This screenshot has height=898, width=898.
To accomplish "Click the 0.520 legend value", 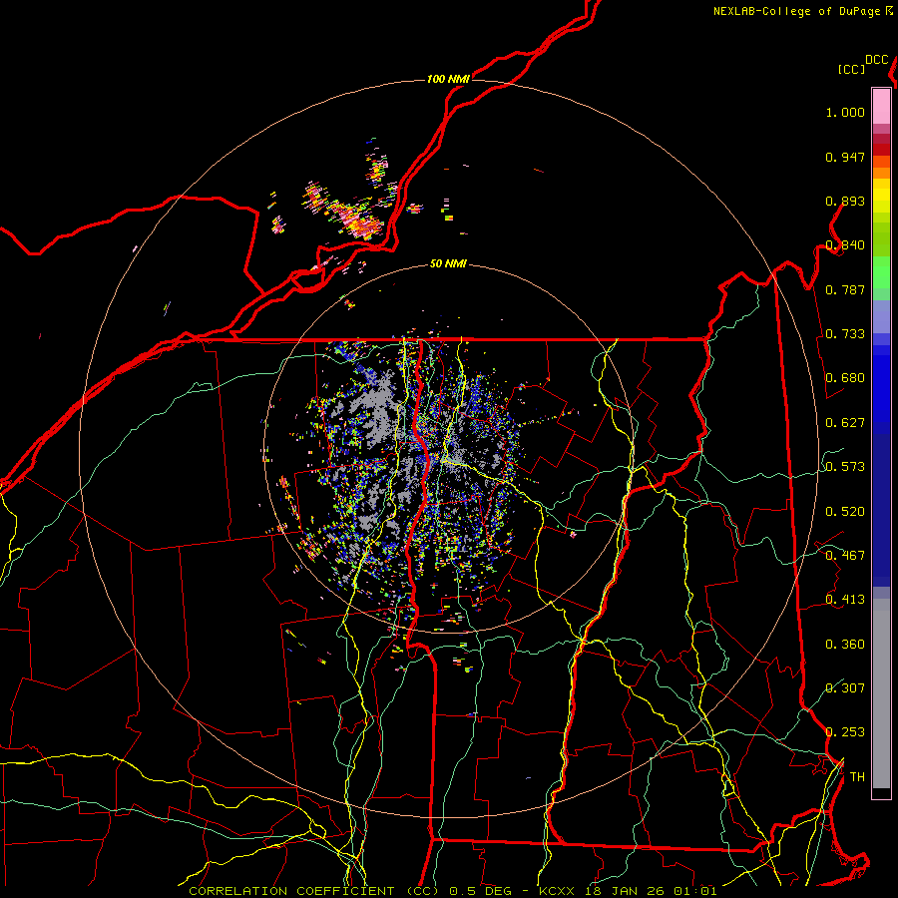I will click(845, 512).
